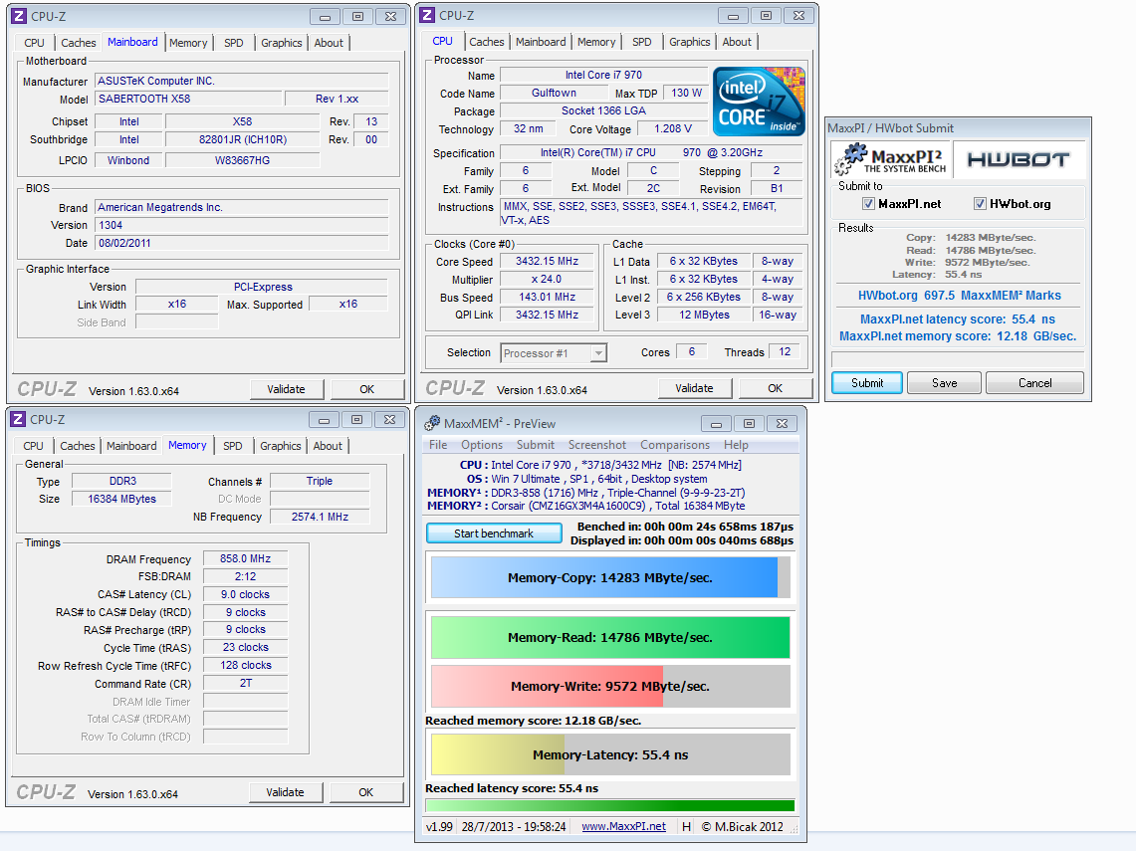Click the Memory-Write result bar
Viewport: 1136px width, 851px height.
click(x=610, y=686)
